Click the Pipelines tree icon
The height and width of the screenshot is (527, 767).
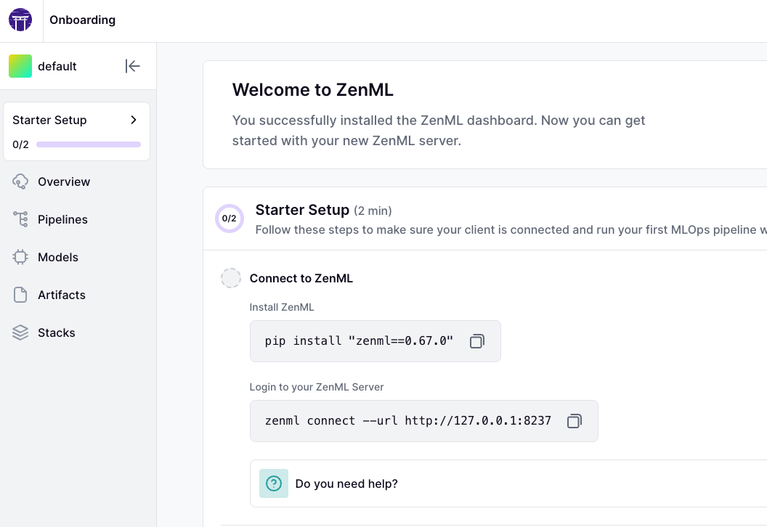[x=20, y=219]
